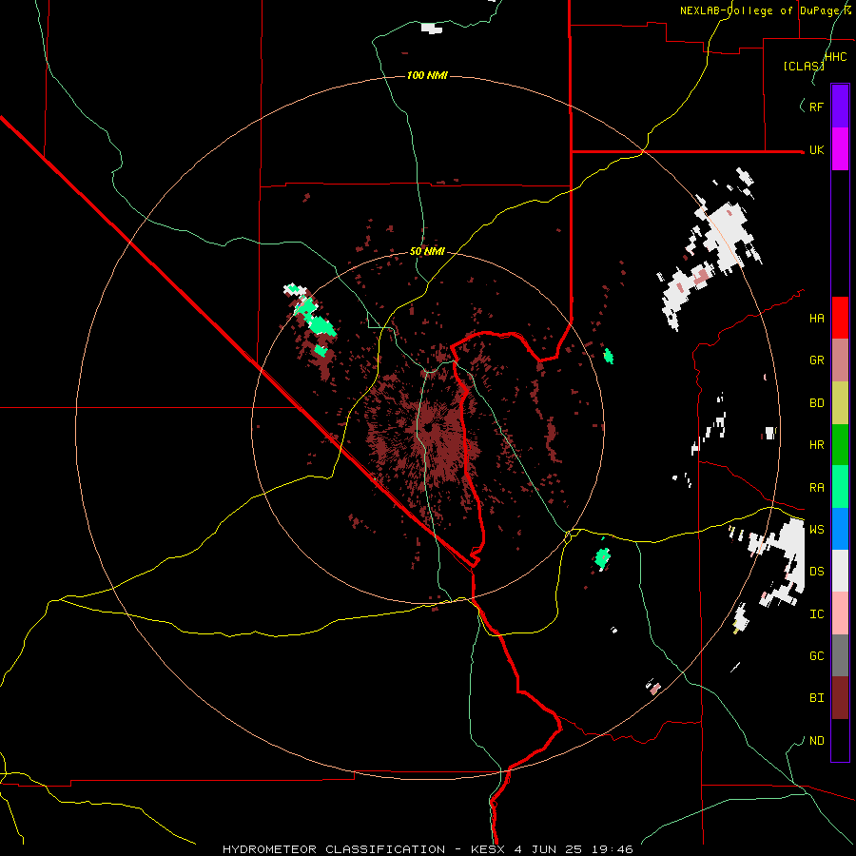Click the HYDROMETEOR CLASSIFICATION title text
This screenshot has height=856, width=856.
point(334,849)
